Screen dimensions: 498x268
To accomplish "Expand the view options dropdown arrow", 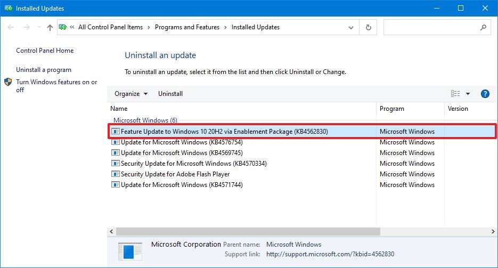I will (468, 94).
